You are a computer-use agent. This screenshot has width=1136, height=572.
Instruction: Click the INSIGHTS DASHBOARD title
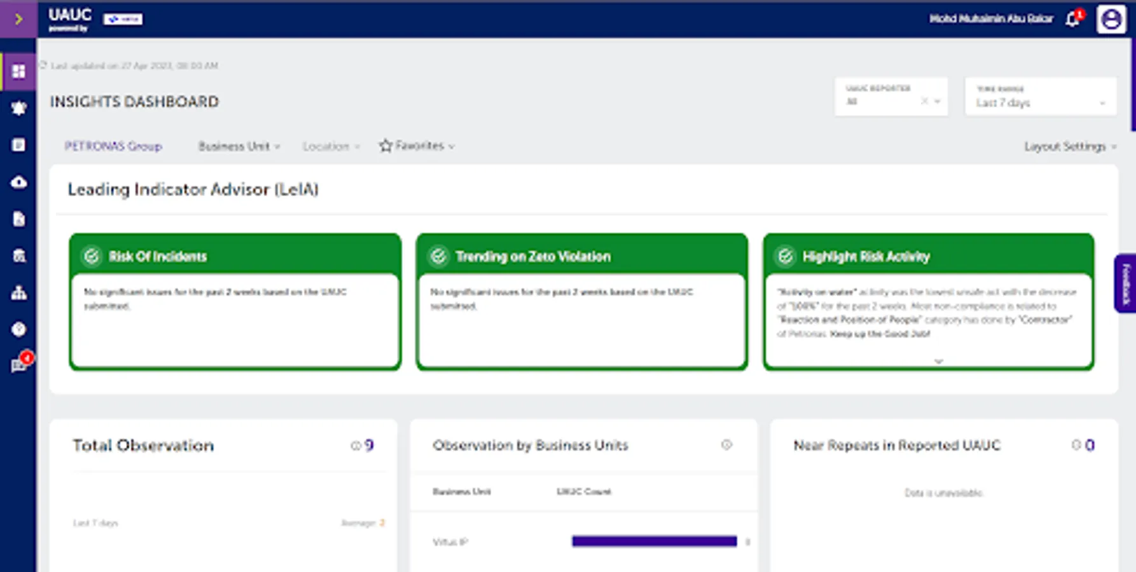click(x=134, y=102)
